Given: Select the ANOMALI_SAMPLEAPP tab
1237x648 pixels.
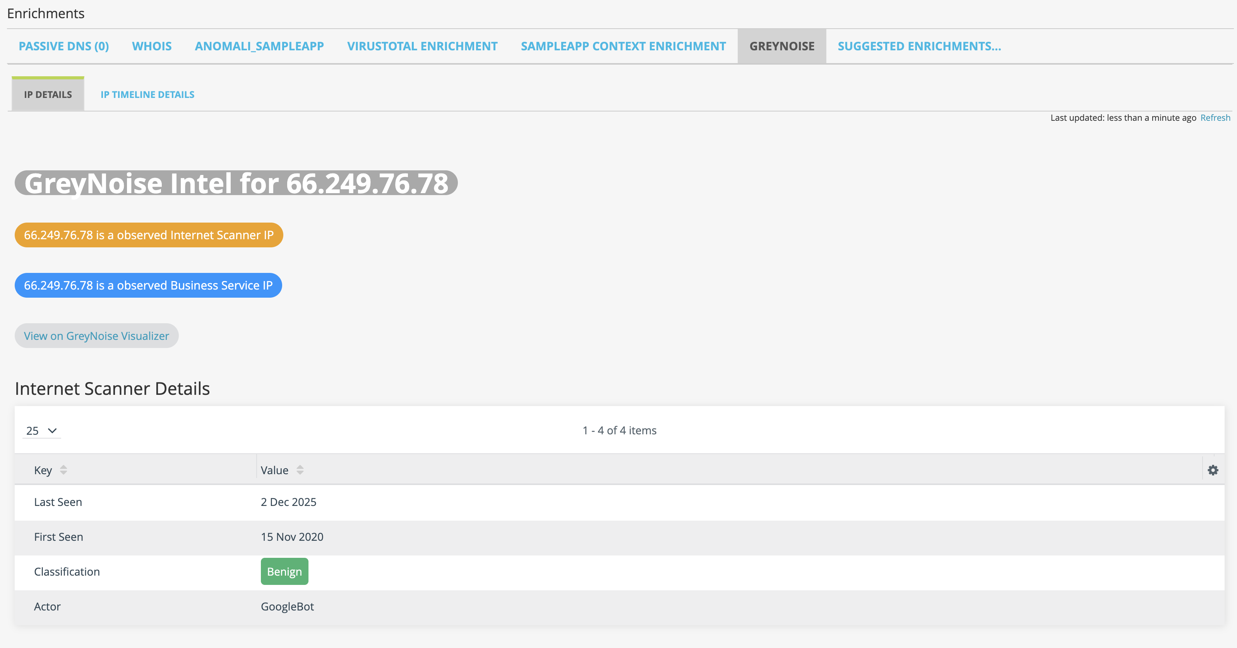Looking at the screenshot, I should (259, 46).
